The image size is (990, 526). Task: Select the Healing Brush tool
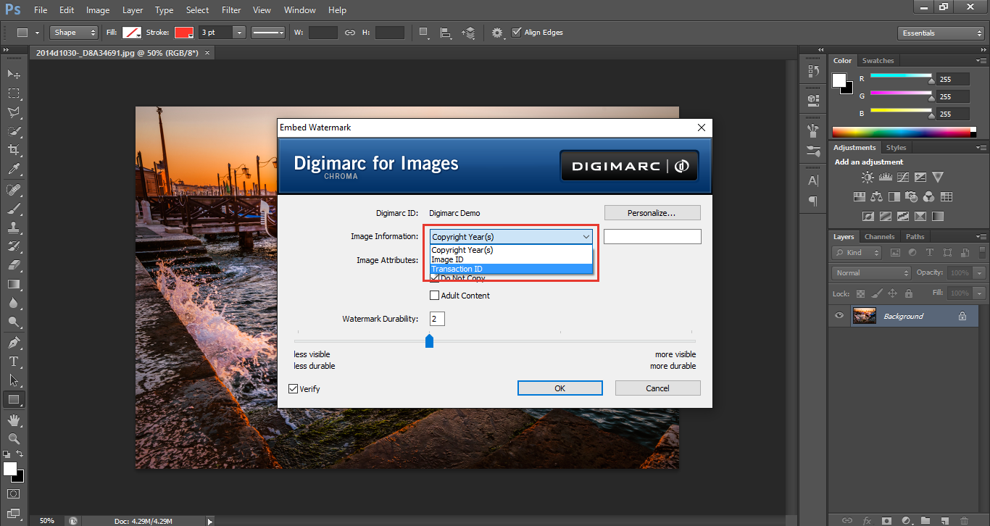(x=14, y=189)
